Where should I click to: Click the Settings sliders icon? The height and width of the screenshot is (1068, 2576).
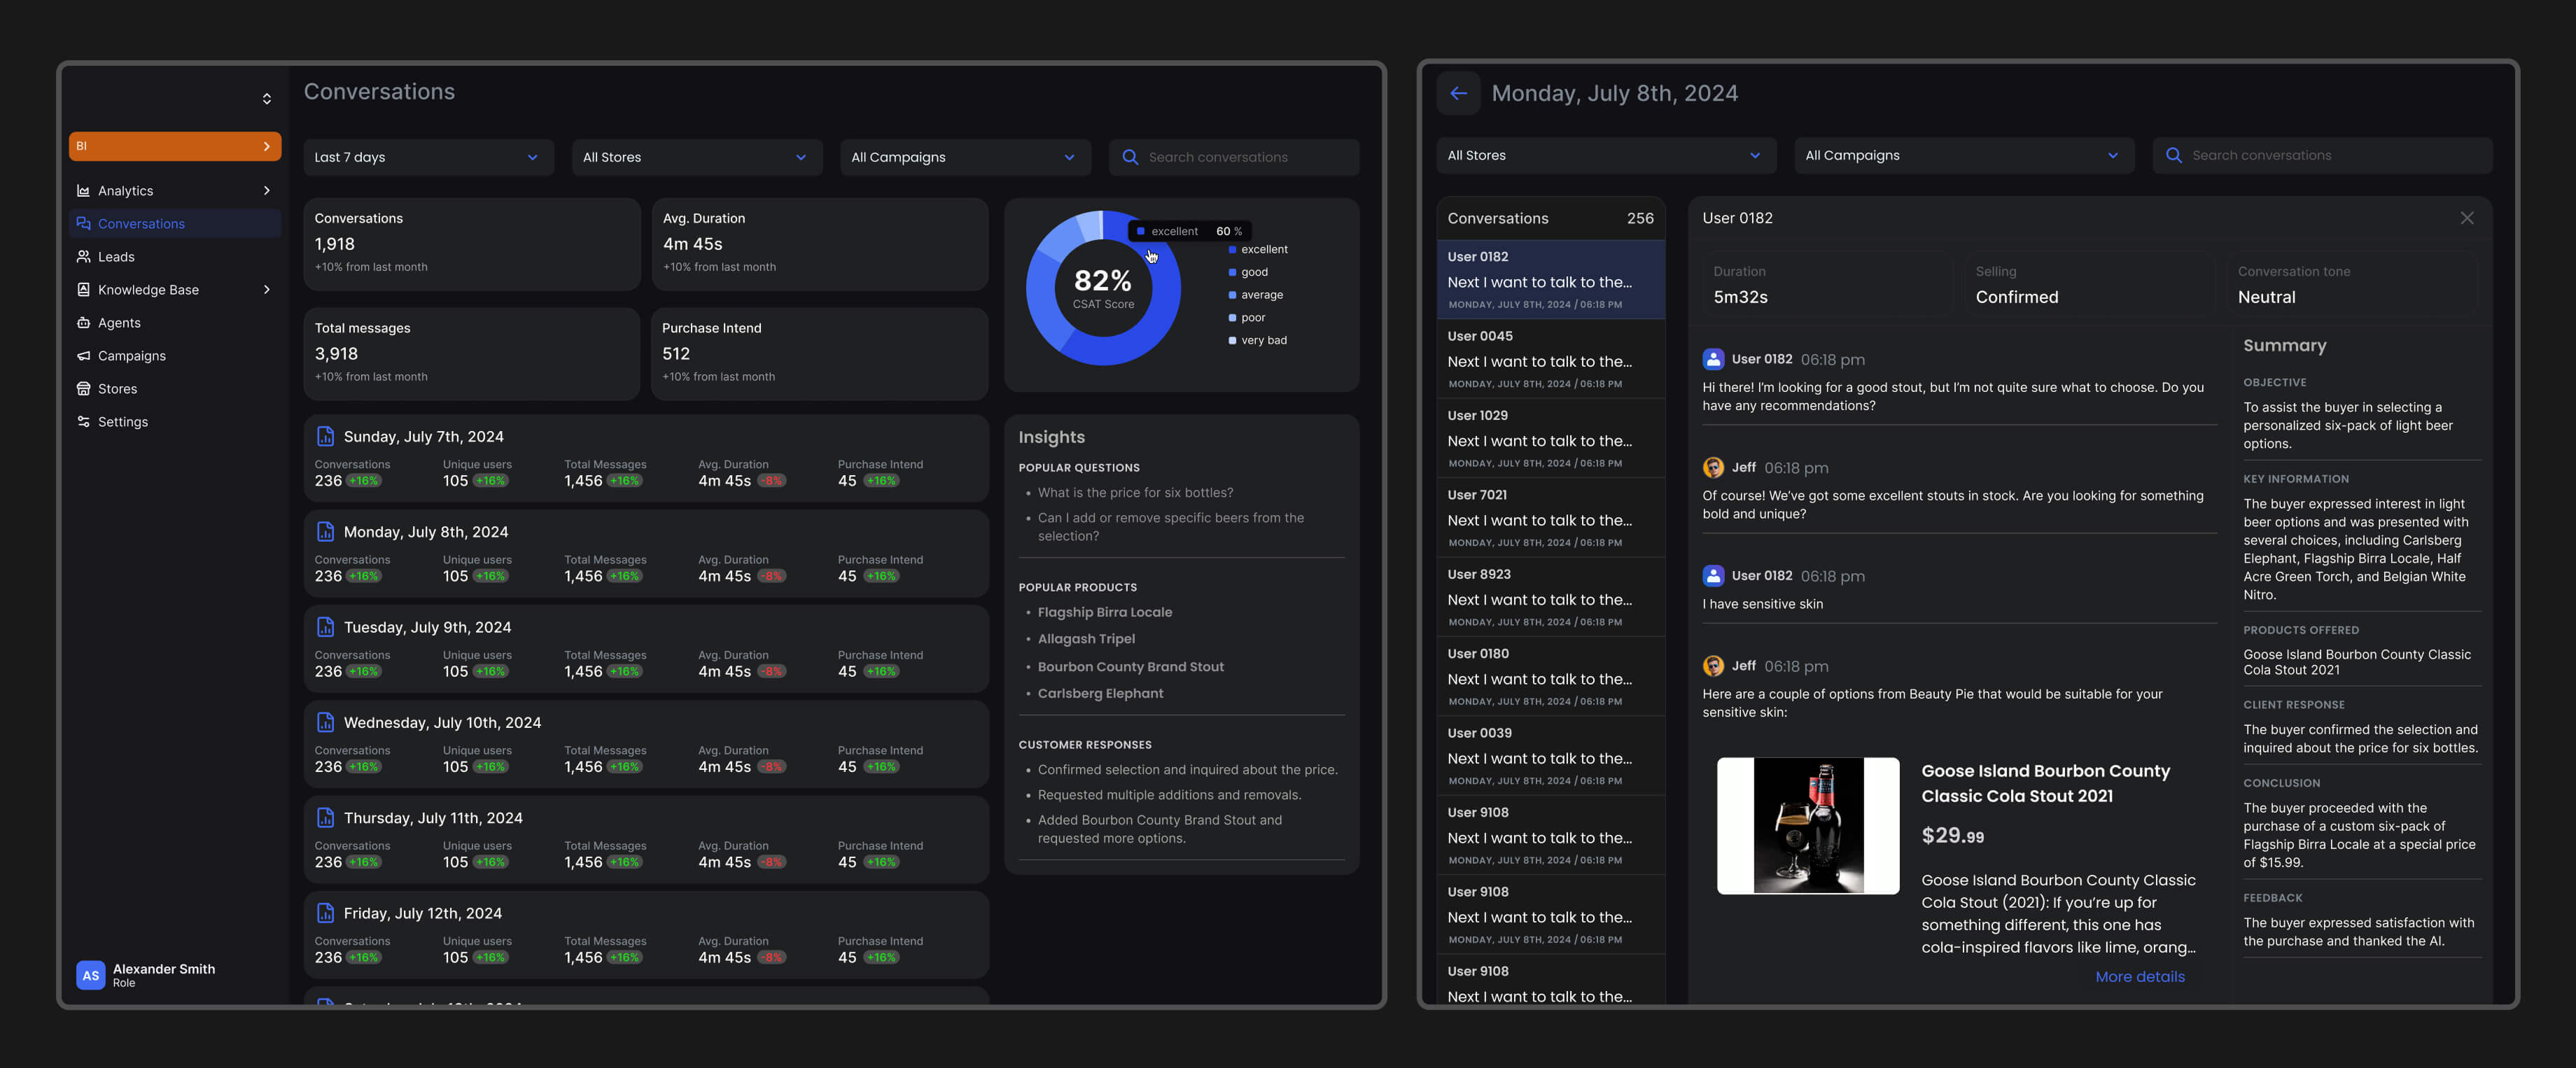pos(84,422)
